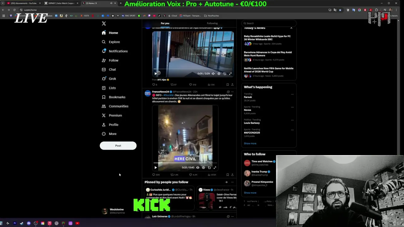404x227 pixels.
Task: Open Lists in the sidebar
Action: pos(109,88)
